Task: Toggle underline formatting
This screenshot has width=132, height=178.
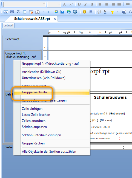Action: [92, 4]
